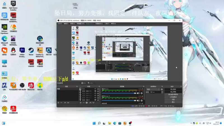The height and width of the screenshot is (126, 224).
Task: Move the scene down with the Scenes panel down arrow
Action: click(x=68, y=103)
